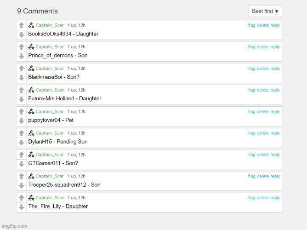Click the imgflip.com watermark
Image resolution: width=307 pixels, height=230 pixels.
pos(14,226)
